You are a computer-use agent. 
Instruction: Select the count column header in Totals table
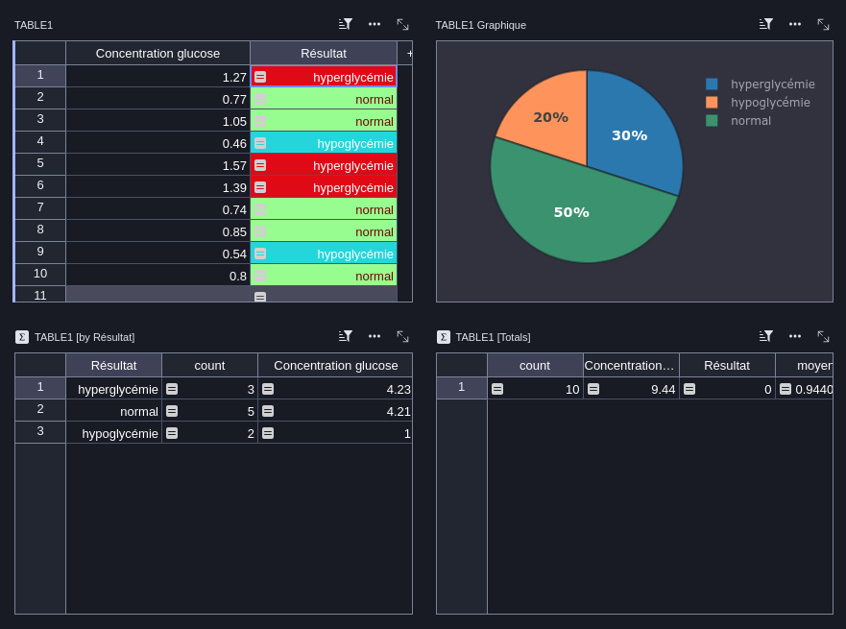[x=535, y=365]
